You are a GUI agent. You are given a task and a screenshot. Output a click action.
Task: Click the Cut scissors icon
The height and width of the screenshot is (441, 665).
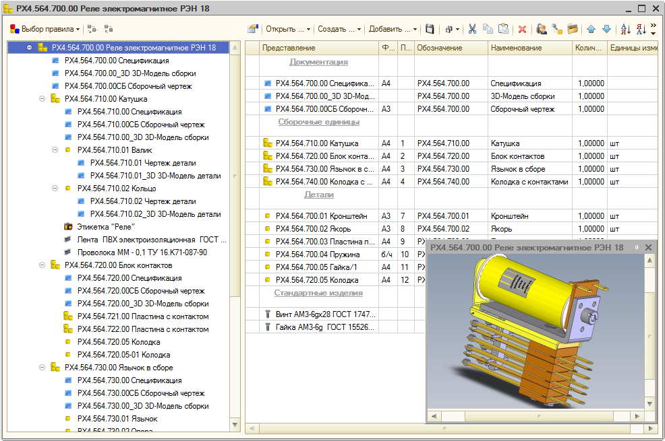[x=472, y=29]
